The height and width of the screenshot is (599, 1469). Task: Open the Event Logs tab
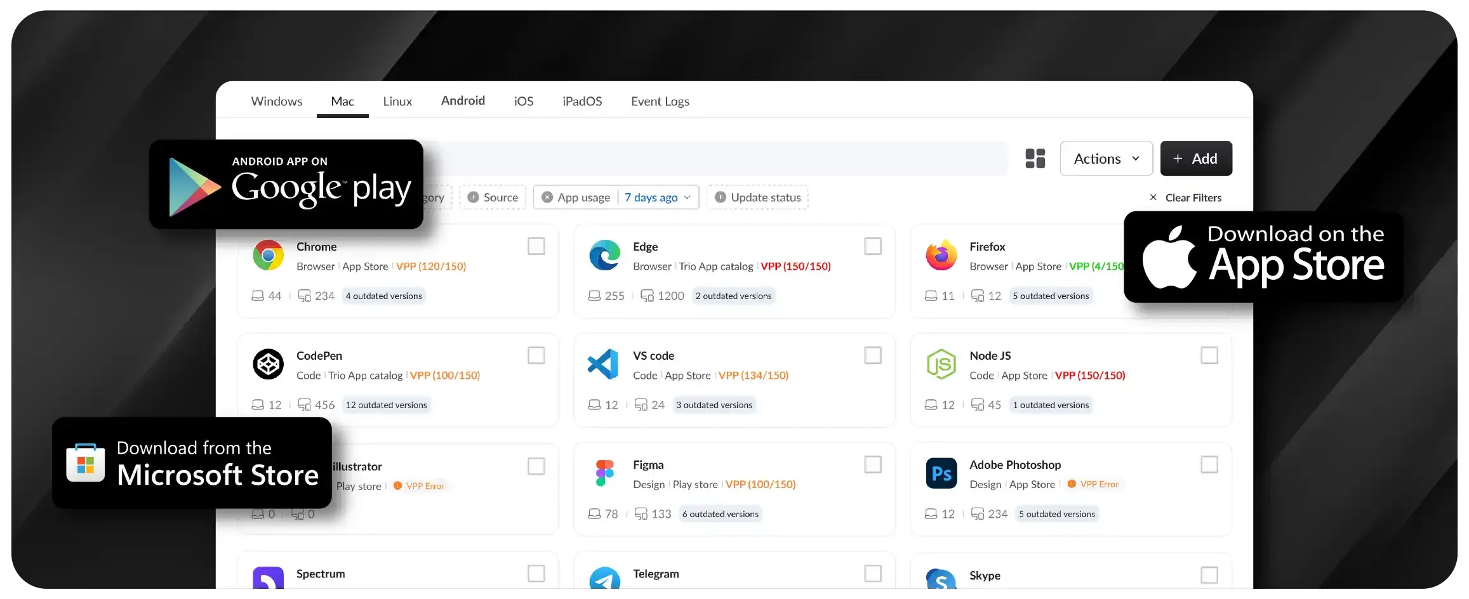(x=660, y=101)
